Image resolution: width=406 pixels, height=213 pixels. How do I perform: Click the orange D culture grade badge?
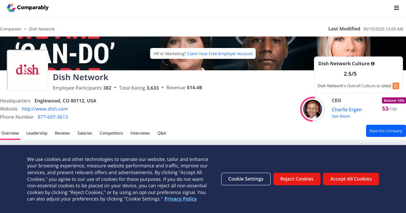coord(396,86)
